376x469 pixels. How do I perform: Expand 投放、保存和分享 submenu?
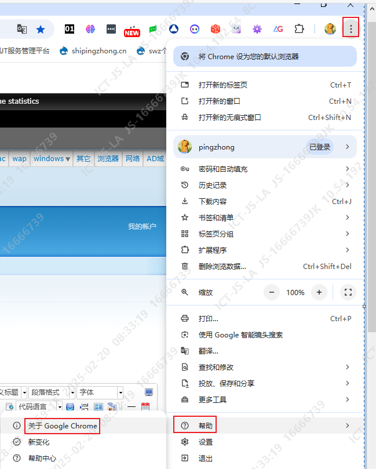pyautogui.click(x=265, y=383)
